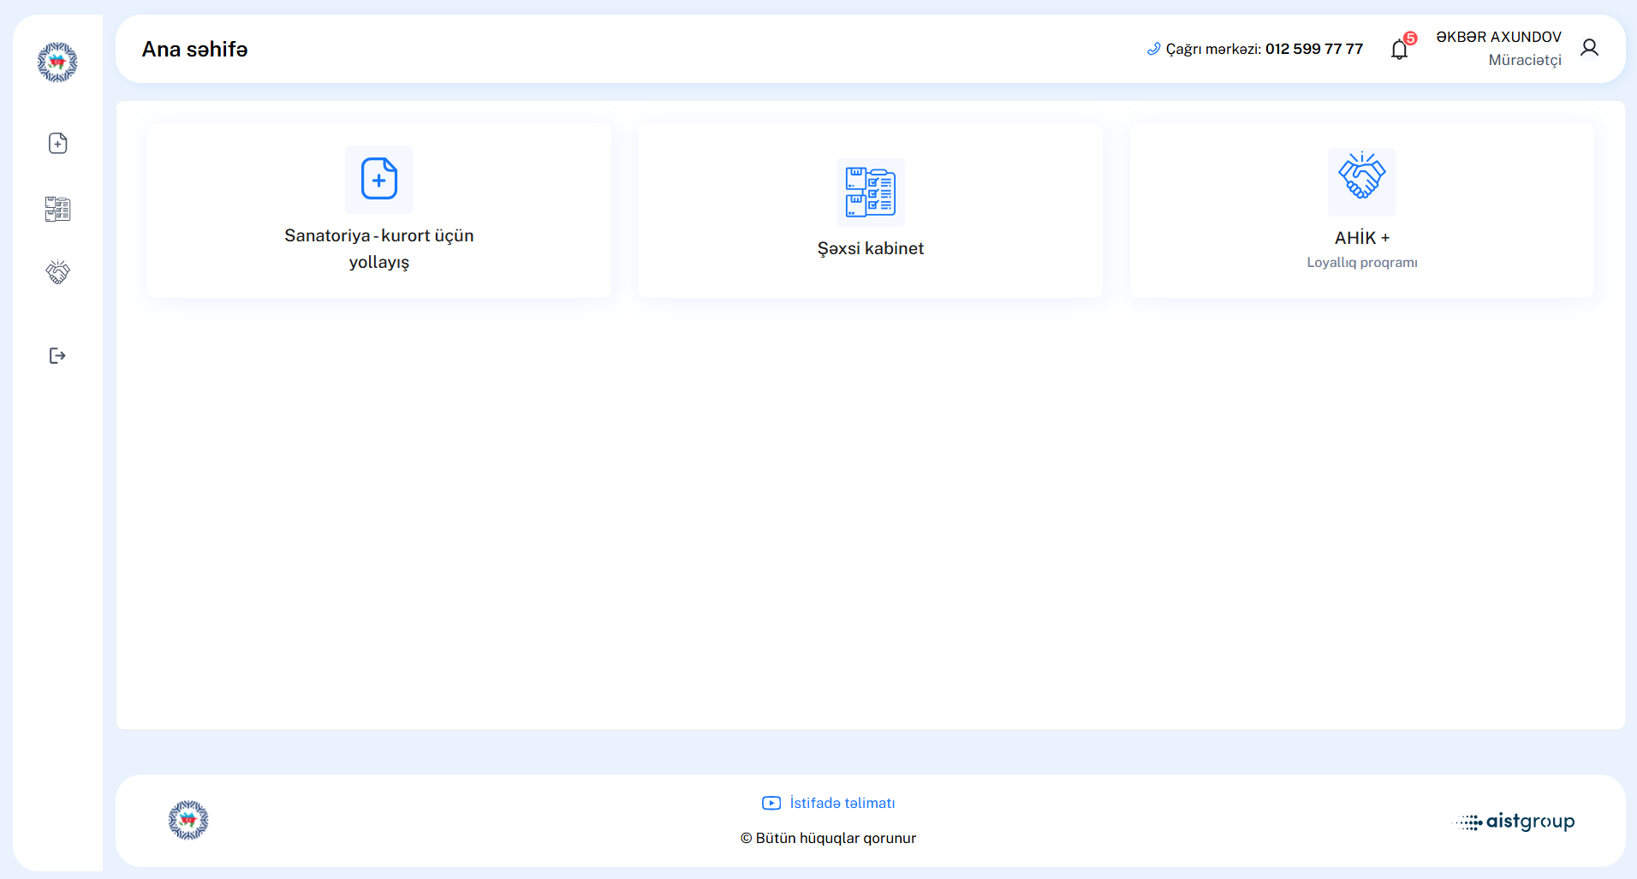This screenshot has width=1637, height=879.
Task: Click the ƏKBƏR AXUNDOV user name
Action: [x=1498, y=37]
